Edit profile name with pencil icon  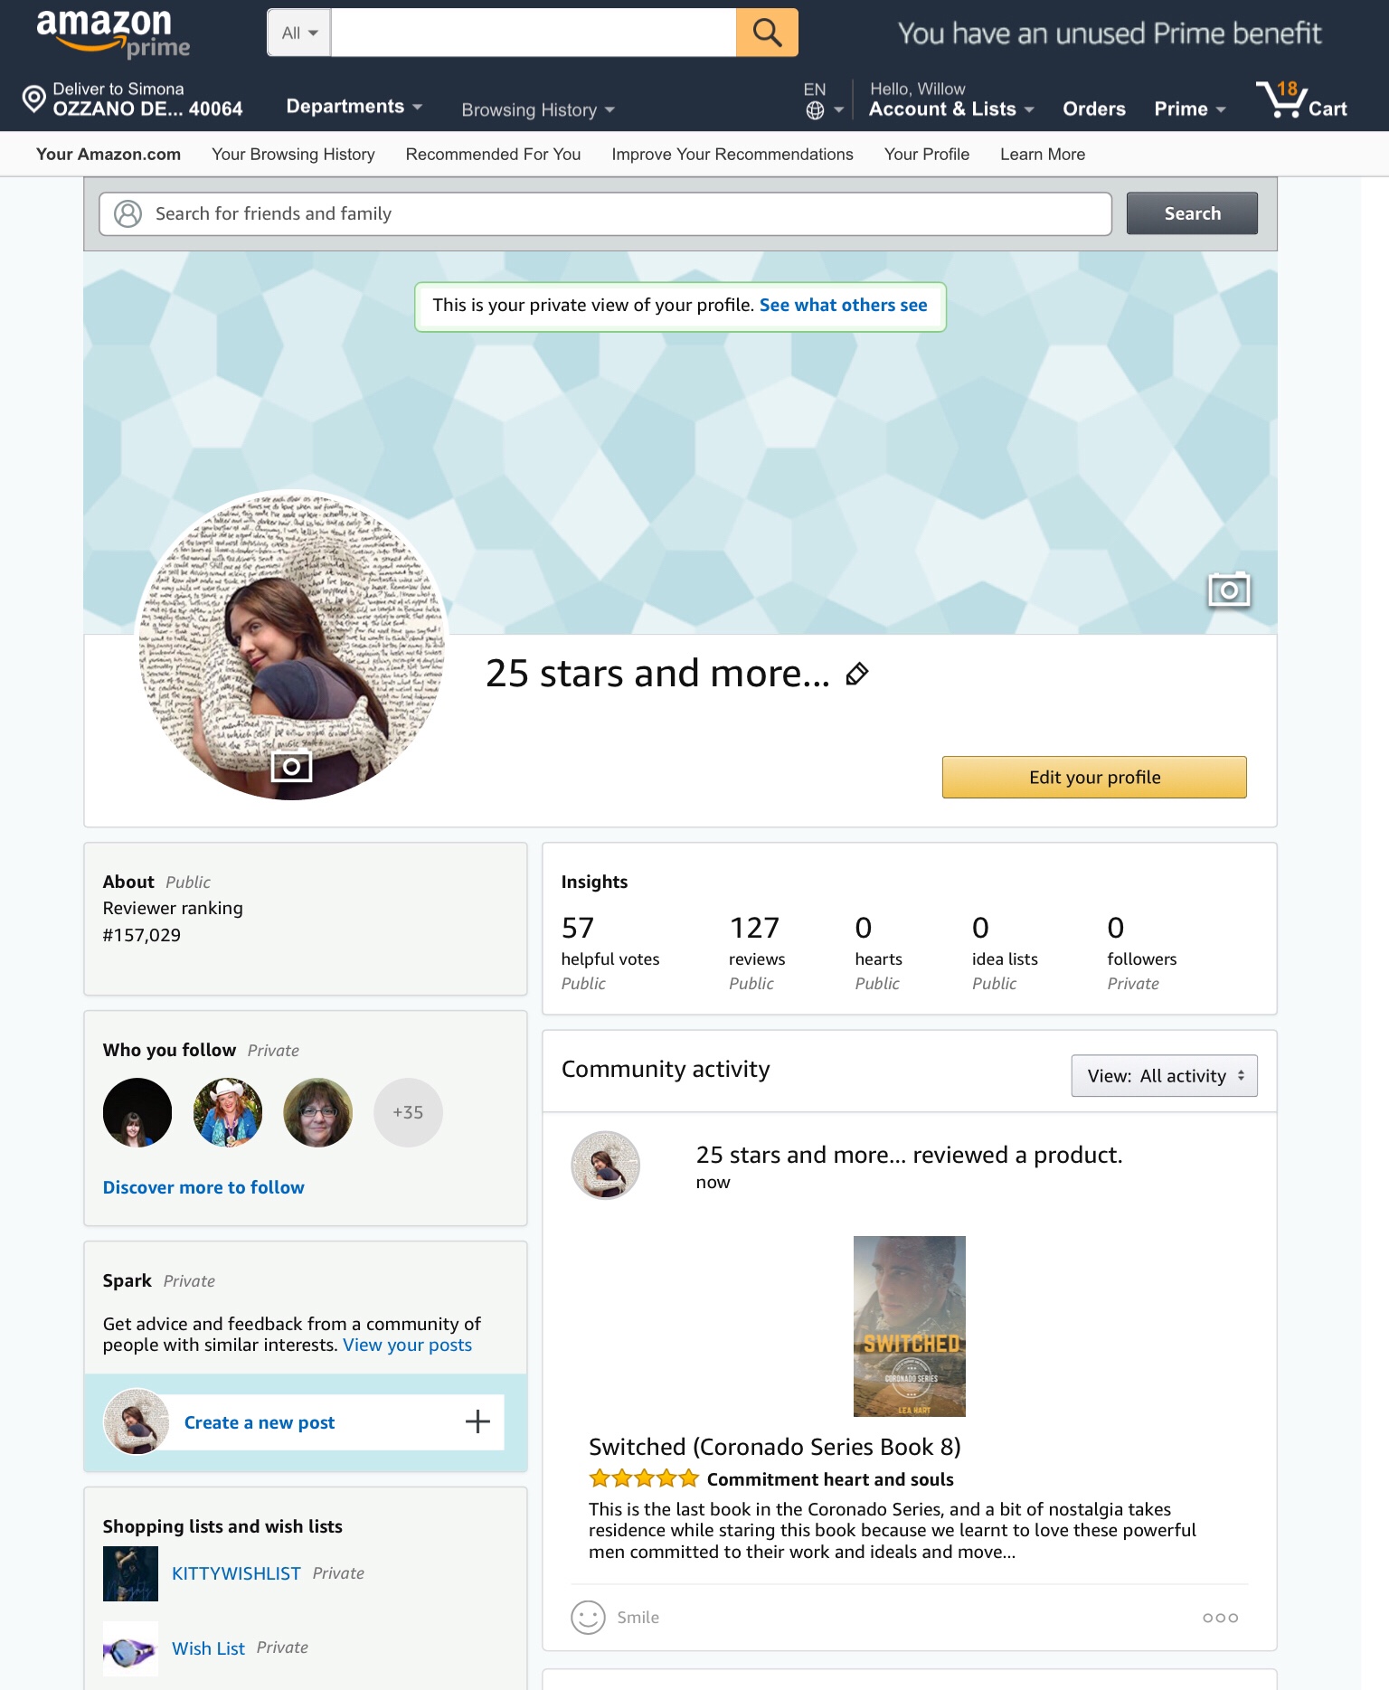point(857,674)
